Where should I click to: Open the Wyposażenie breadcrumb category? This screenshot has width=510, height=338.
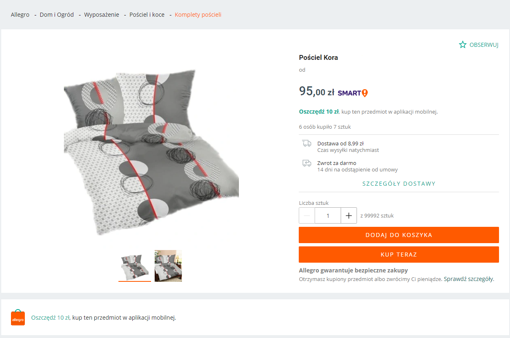[101, 15]
